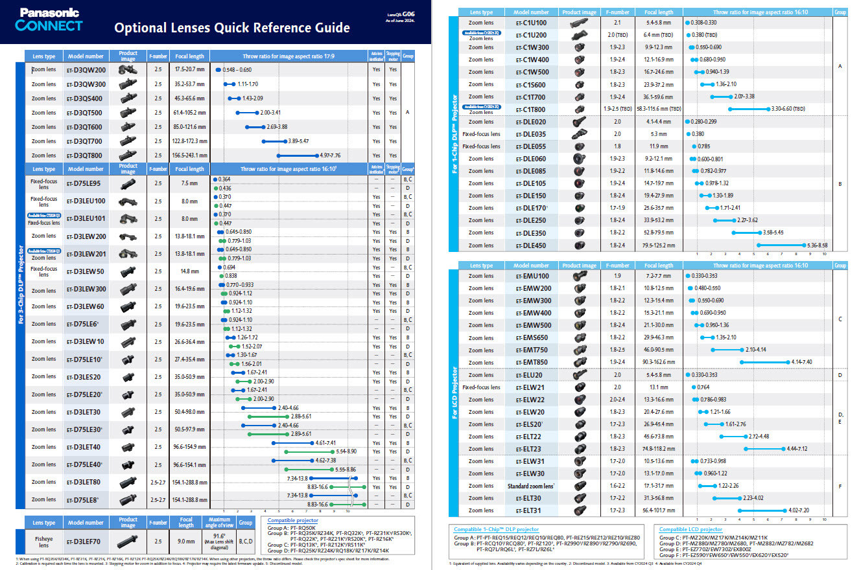Click the Compatible projector heading
The image size is (861, 570).
294,520
